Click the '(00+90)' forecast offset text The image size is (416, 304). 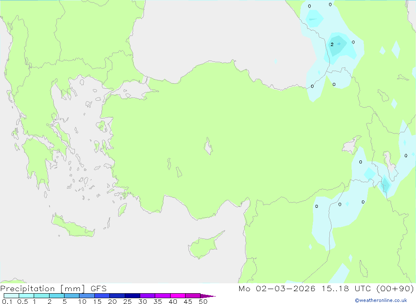(x=395, y=289)
